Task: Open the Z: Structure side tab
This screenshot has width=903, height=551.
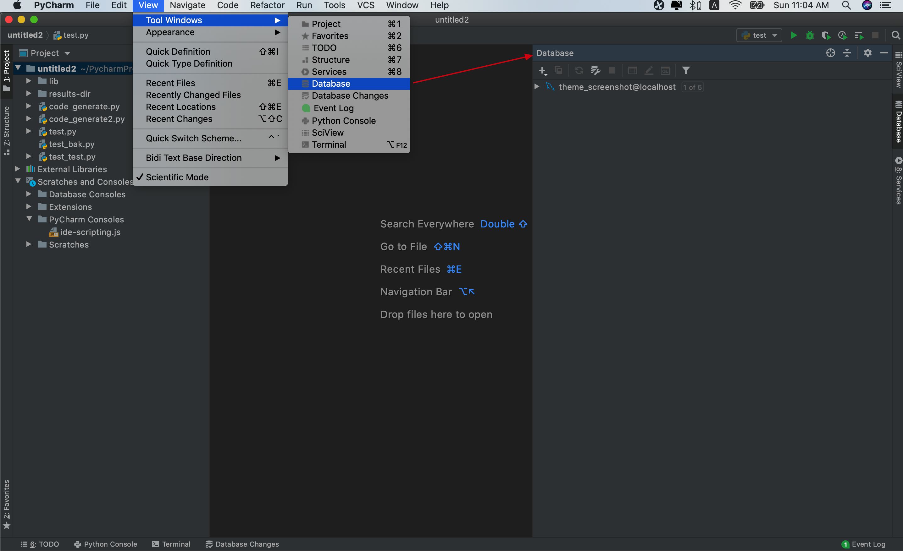Action: tap(6, 131)
